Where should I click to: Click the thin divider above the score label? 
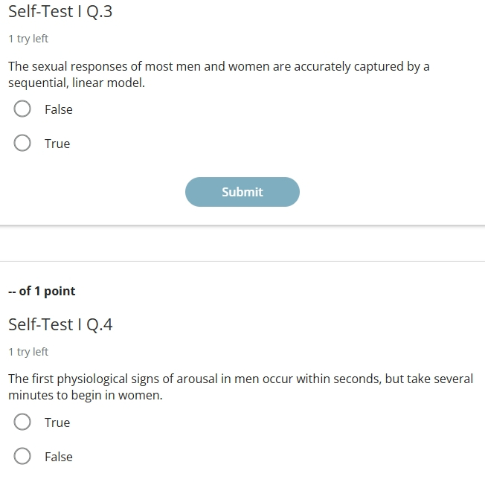pos(242,261)
